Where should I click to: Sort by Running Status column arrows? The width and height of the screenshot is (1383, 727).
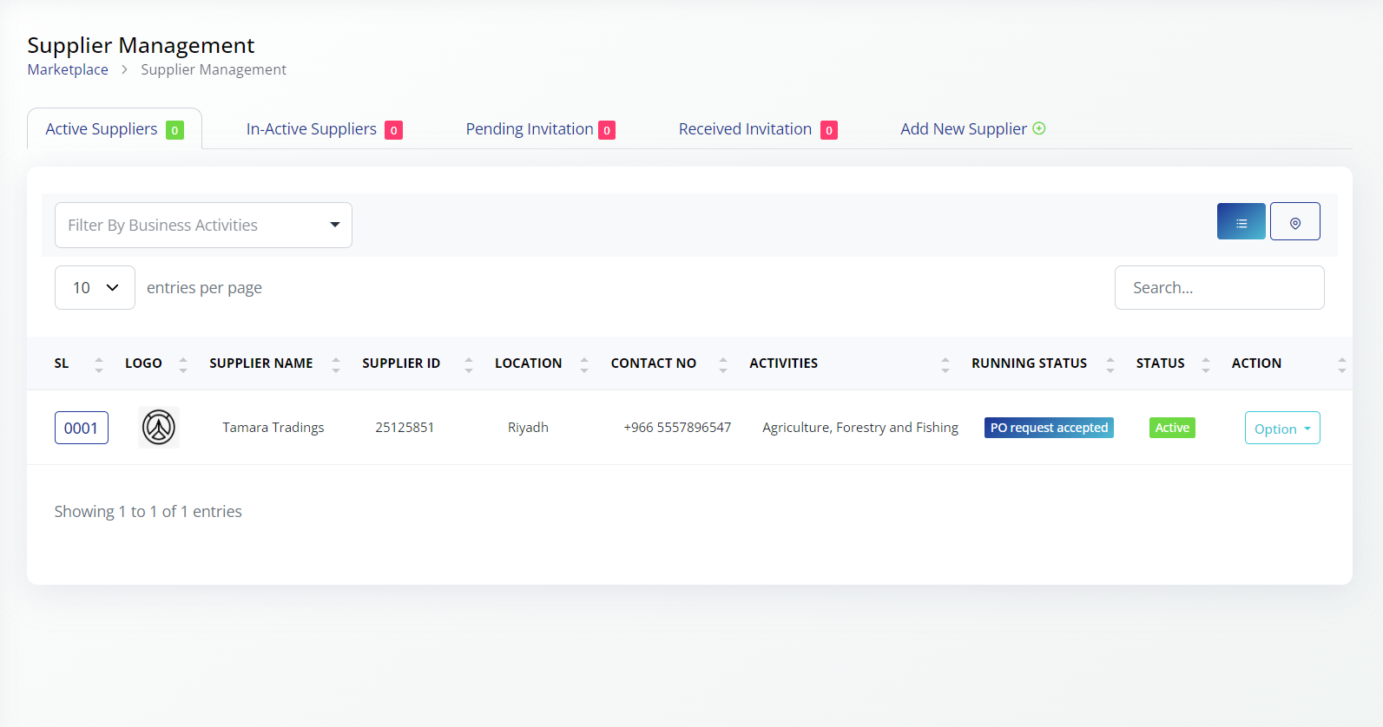(x=1110, y=364)
